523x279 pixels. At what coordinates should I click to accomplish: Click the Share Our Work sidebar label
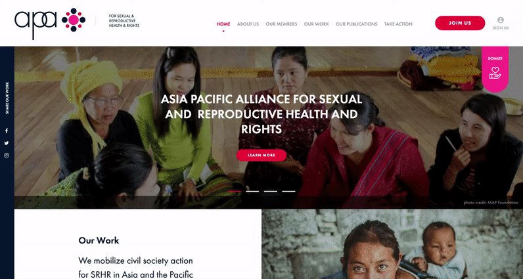coord(7,98)
